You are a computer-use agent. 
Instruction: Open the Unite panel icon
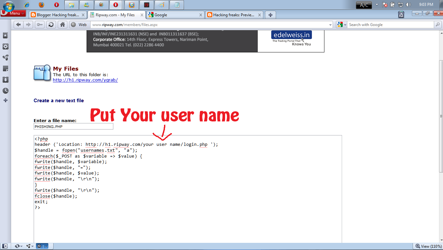click(x=6, y=58)
